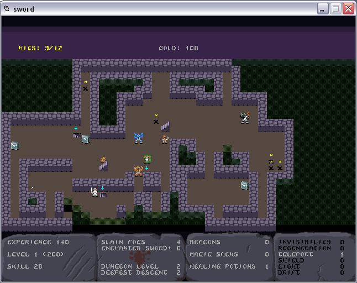Click the GOLD: 100 counter

click(179, 48)
